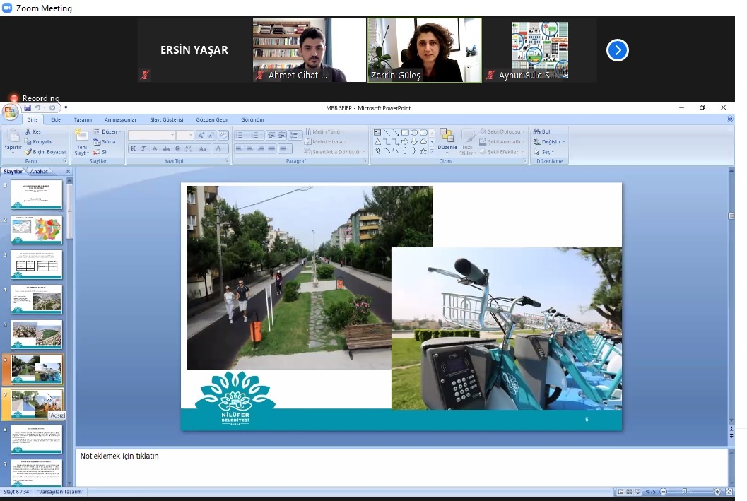Open slide sorter view in the status bar
This screenshot has height=501, width=747.
pos(629,492)
